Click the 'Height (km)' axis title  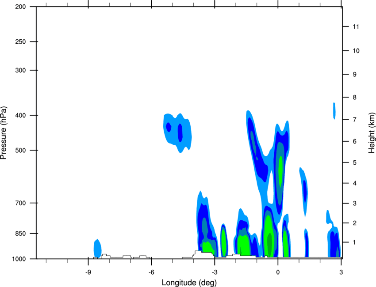pyautogui.click(x=371, y=133)
